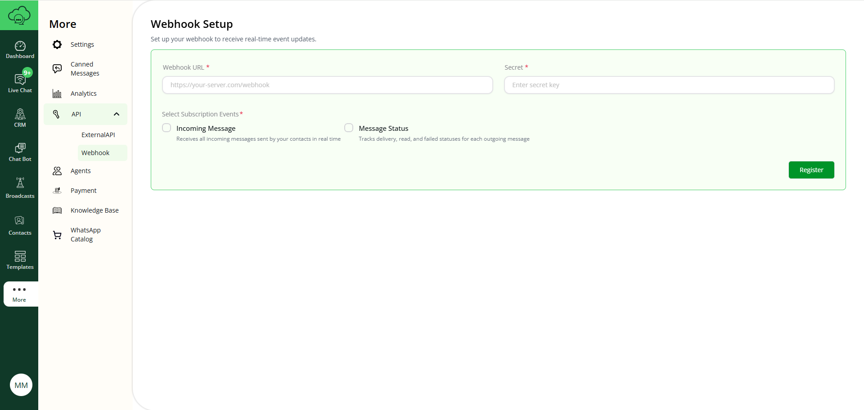Click the Canned Messages icon
Viewport: 864px width, 410px height.
pos(57,68)
